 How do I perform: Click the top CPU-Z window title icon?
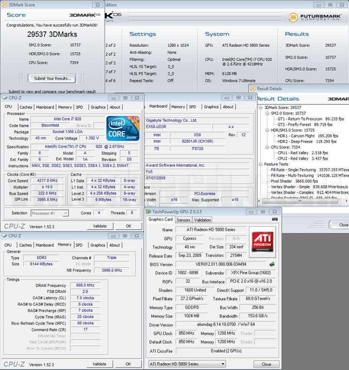tap(4, 98)
